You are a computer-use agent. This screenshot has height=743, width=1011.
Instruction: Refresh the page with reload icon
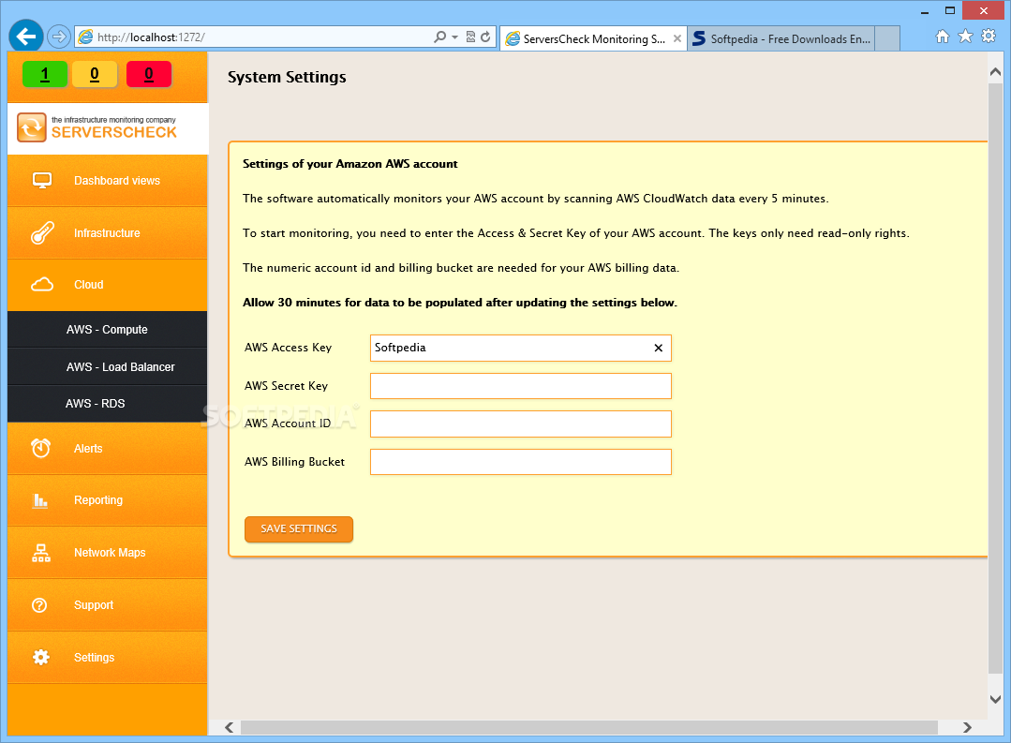point(485,37)
